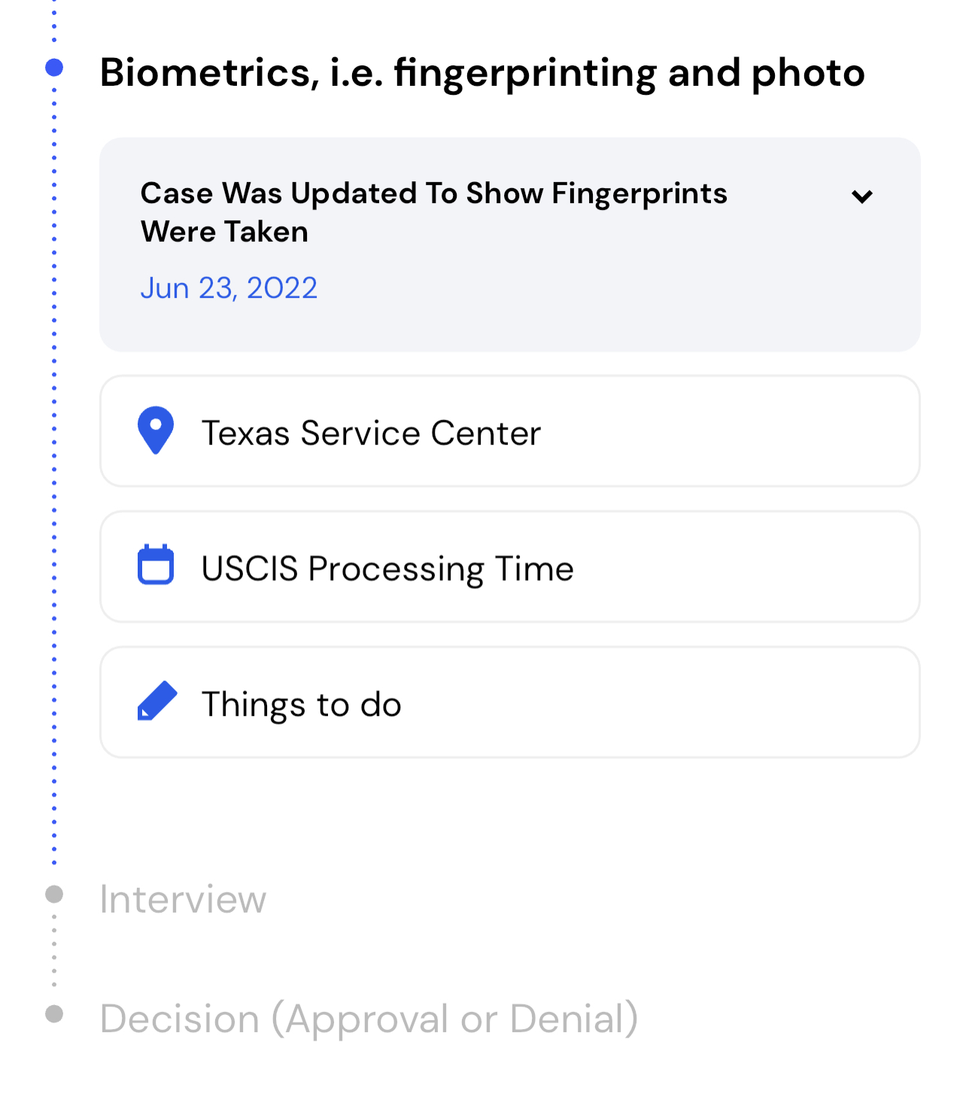The image size is (966, 1115).
Task: Jump to the Decision (Approval or Denial) label
Action: (369, 1019)
